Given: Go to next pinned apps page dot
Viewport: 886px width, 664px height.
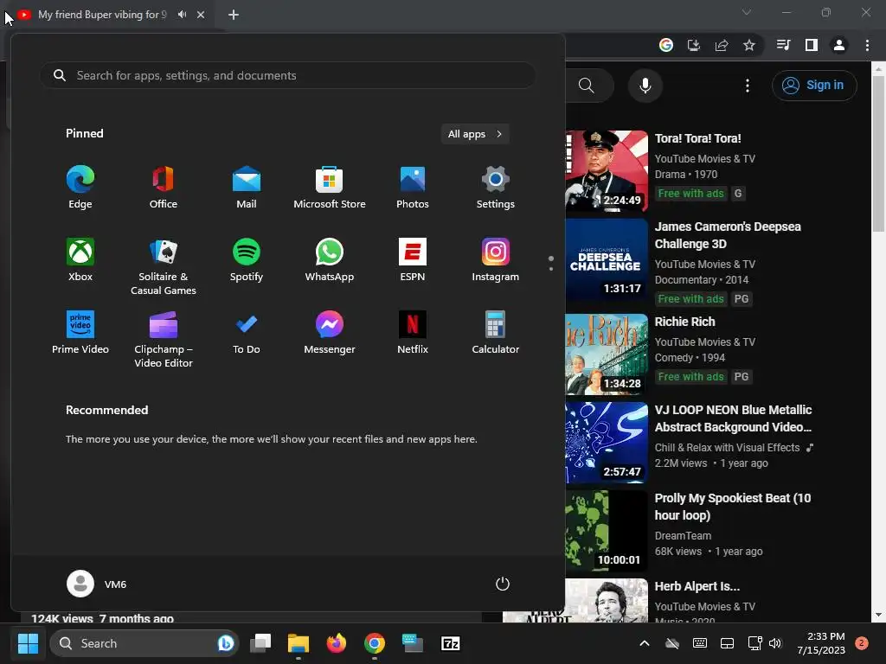Looking at the screenshot, I should click(x=551, y=269).
